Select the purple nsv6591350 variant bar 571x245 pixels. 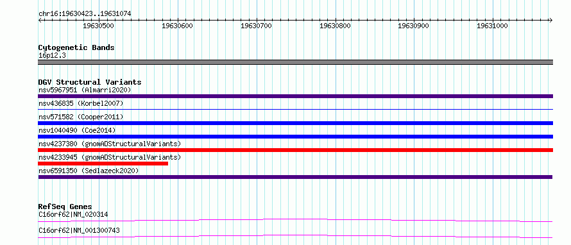pos(295,177)
